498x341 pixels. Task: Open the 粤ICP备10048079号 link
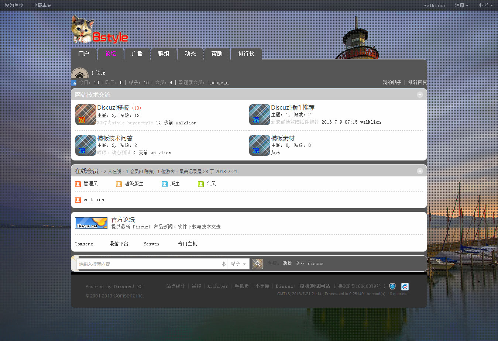click(x=360, y=286)
